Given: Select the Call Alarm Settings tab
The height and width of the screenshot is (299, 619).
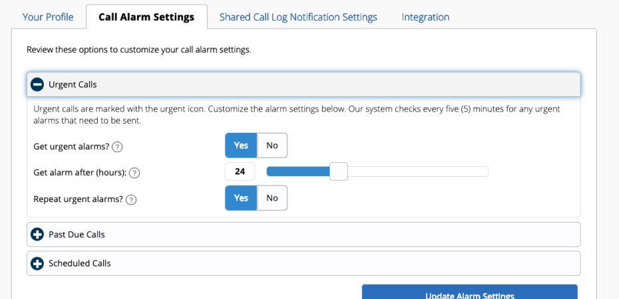Looking at the screenshot, I should 146,17.
